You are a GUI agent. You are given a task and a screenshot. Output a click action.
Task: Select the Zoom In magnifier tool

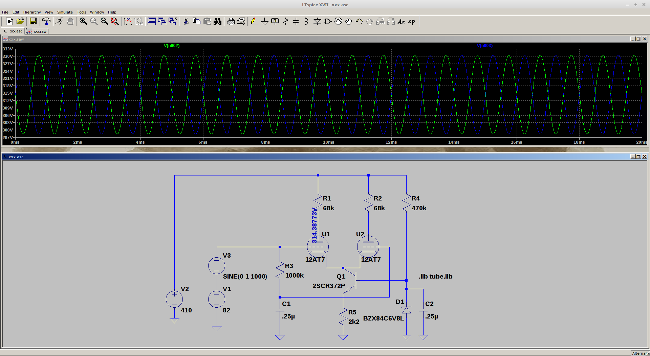click(83, 21)
